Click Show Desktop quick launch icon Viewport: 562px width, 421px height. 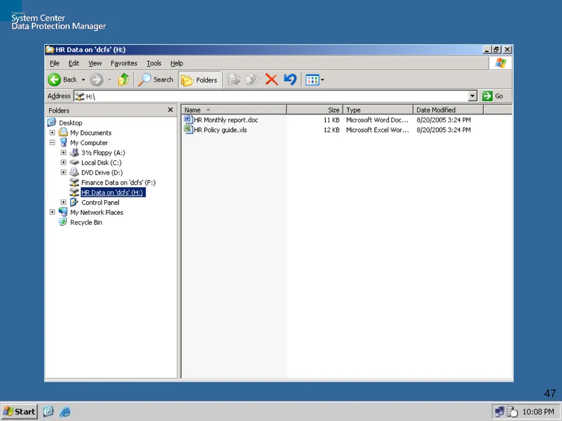[x=48, y=412]
